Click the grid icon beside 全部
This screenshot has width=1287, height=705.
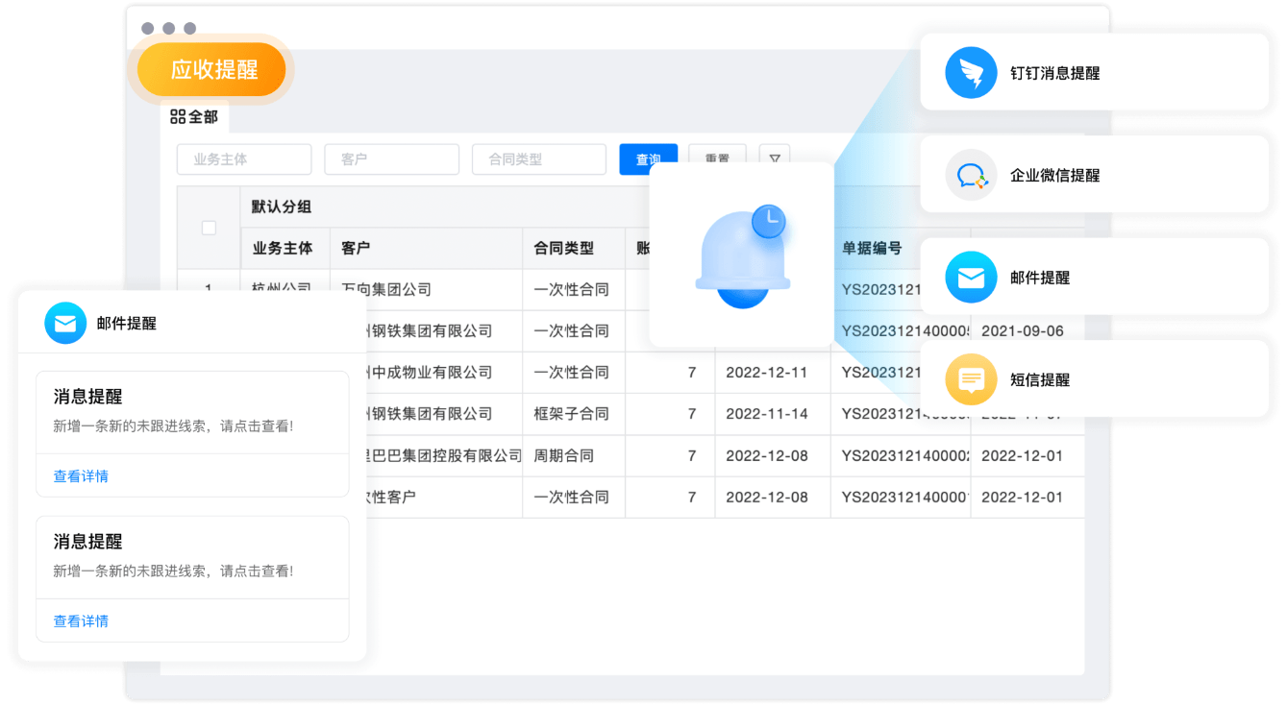[x=180, y=117]
